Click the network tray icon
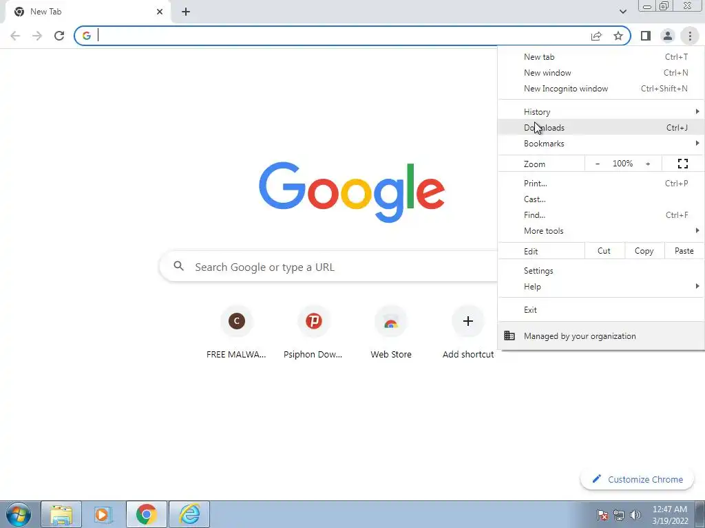 (x=619, y=515)
